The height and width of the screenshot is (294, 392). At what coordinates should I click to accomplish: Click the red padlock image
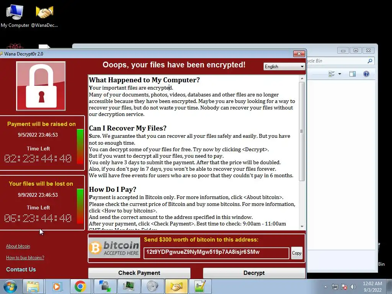41,86
